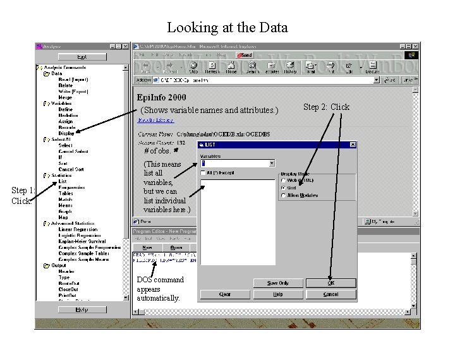
Task: Click Open button in Program Editor
Action: [176, 248]
